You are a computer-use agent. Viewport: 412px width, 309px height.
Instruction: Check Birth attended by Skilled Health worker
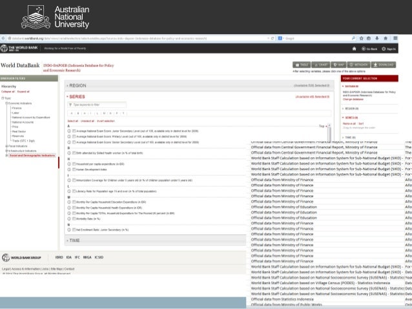pyautogui.click(x=74, y=153)
